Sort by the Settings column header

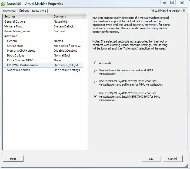(27, 16)
